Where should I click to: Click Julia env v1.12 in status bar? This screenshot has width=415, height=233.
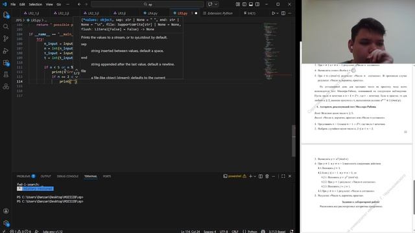pos(53,232)
